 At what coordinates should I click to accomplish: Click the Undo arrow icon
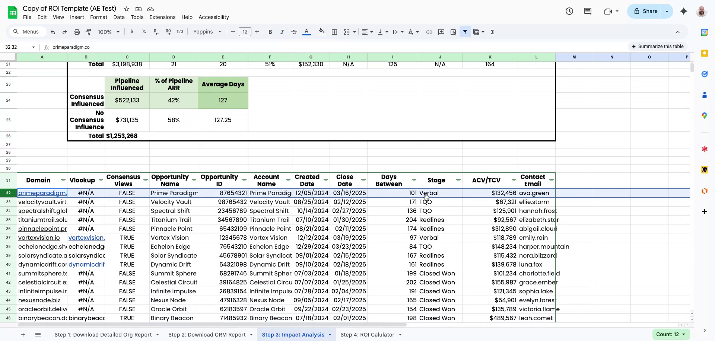(x=53, y=32)
